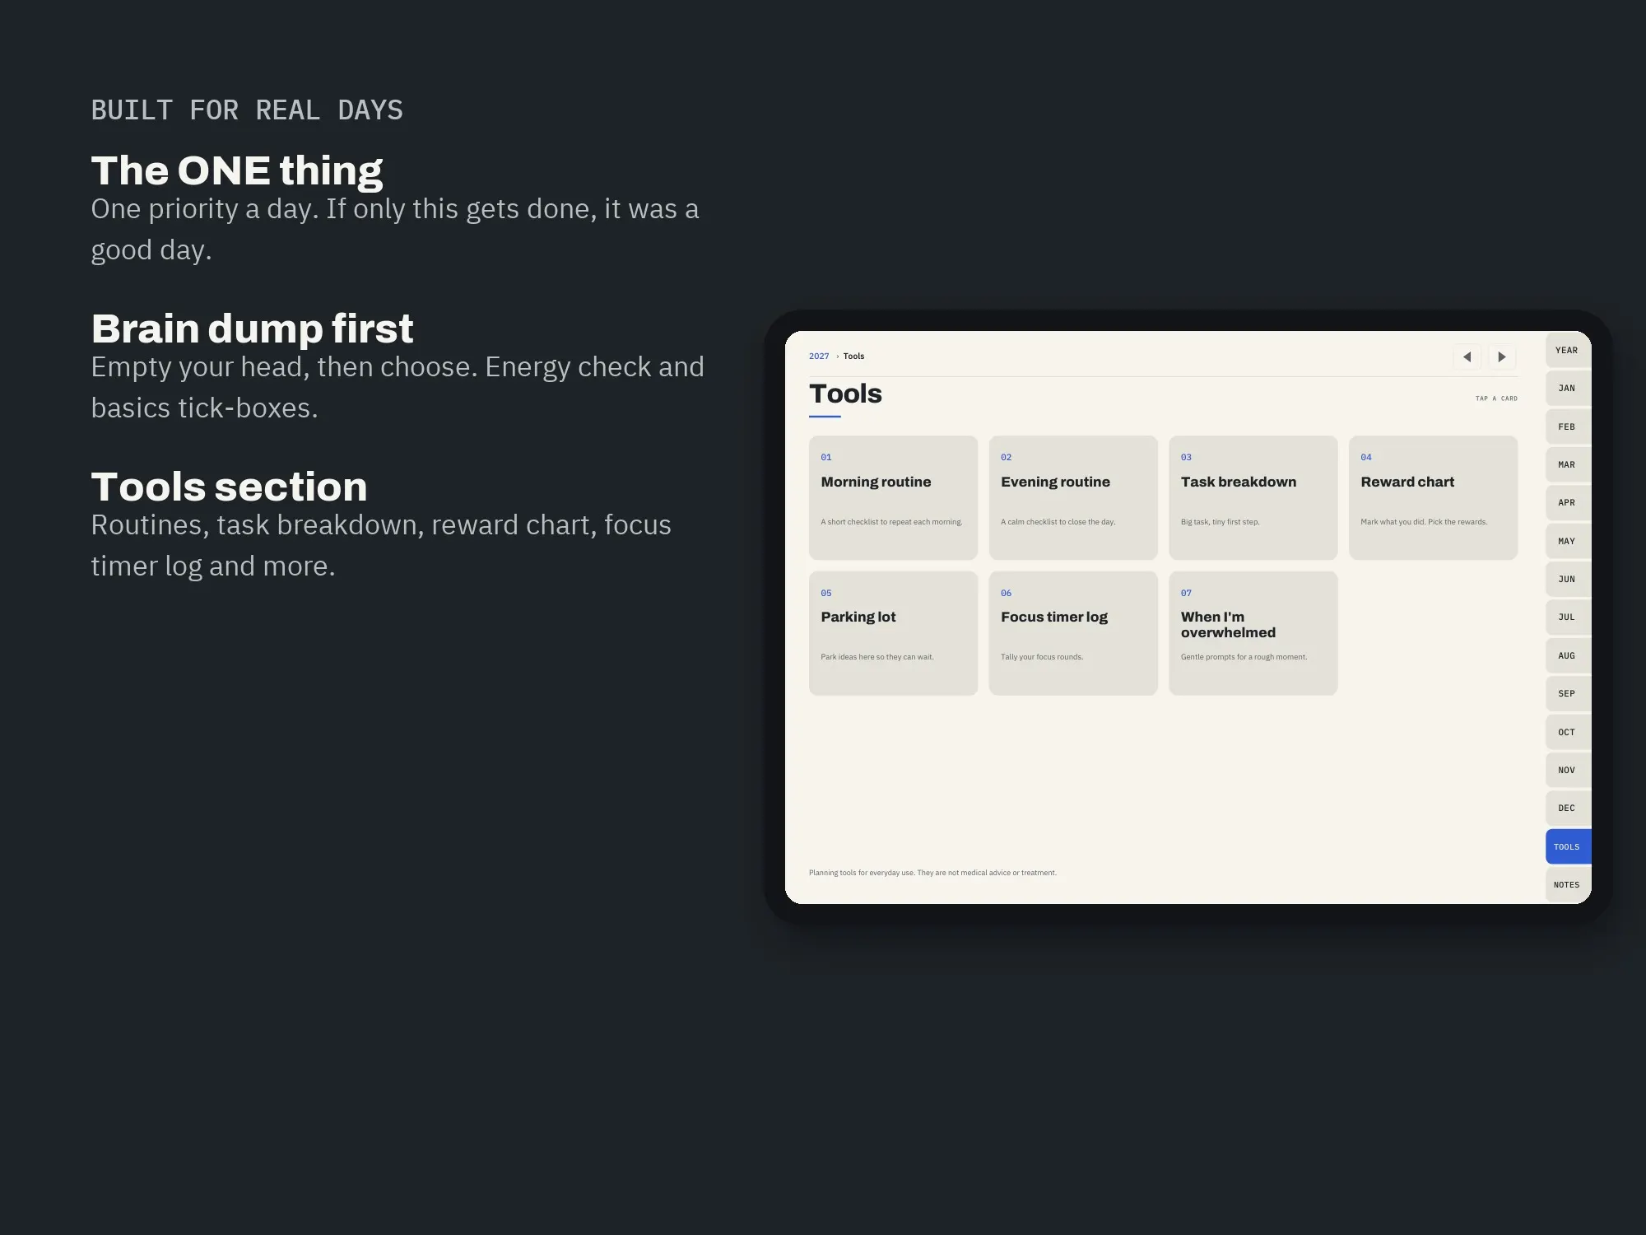Click the 'Brain dump first' heading
This screenshot has width=1646, height=1235.
pyautogui.click(x=252, y=329)
